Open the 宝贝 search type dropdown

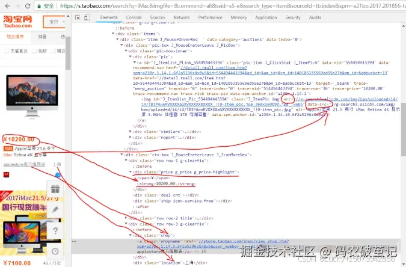(54, 22)
